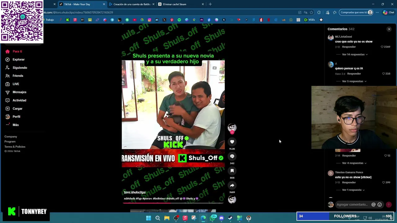Close the TikTok browser tab
This screenshot has height=223, width=397.
104,4
